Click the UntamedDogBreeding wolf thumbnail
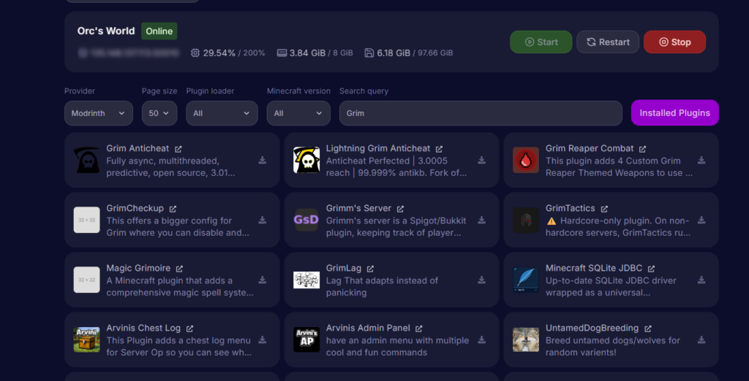749x381 pixels. pos(526,339)
